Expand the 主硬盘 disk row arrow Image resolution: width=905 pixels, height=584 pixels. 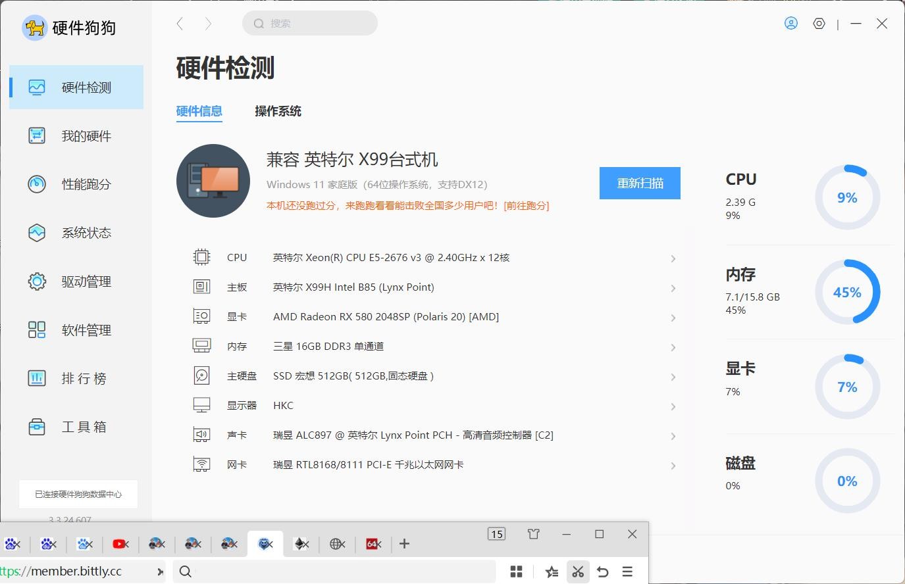pos(673,377)
